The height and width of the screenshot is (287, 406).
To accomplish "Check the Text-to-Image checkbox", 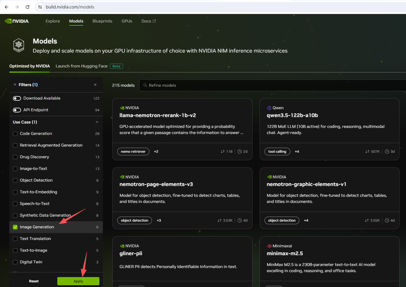I will click(15, 251).
